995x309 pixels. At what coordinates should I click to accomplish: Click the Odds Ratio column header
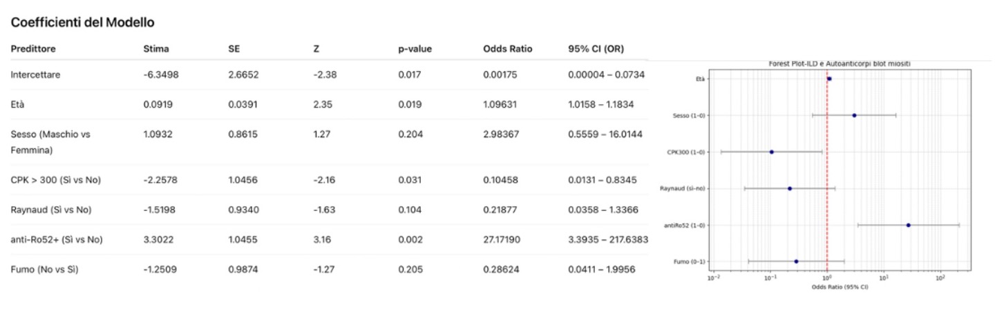click(x=506, y=49)
